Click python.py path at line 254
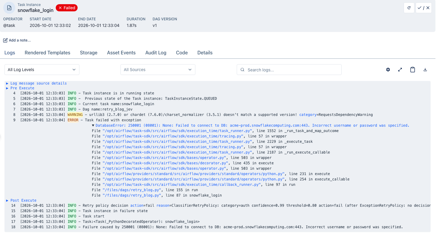This screenshot has width=436, height=233. point(194,179)
